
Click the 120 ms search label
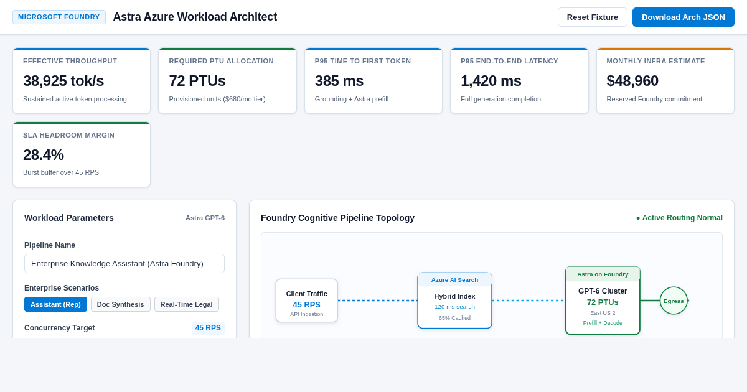click(454, 306)
